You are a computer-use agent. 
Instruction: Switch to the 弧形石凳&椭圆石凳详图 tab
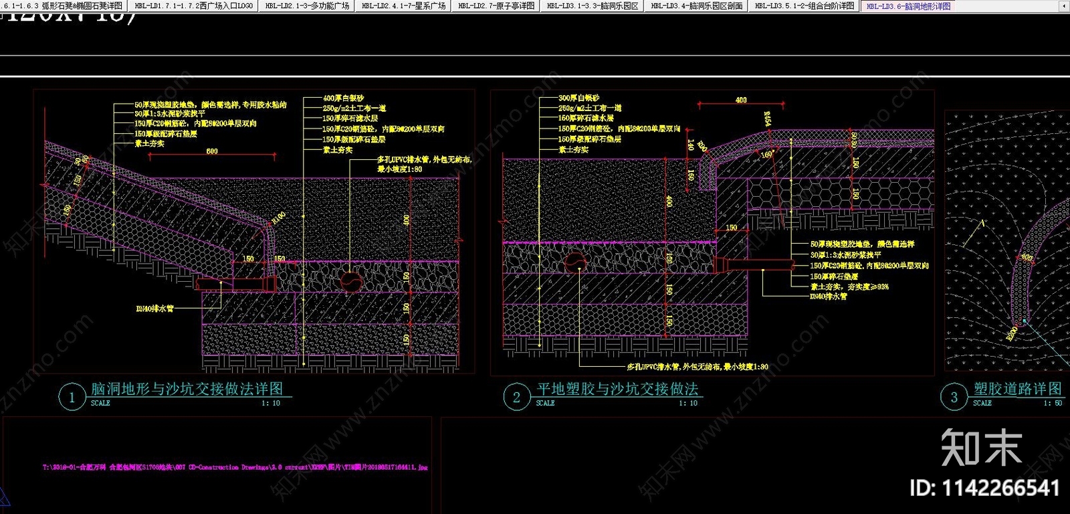pos(62,5)
